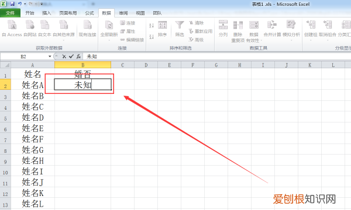Switch to Review (审阅) tab
This screenshot has height=210, width=351.
click(123, 13)
